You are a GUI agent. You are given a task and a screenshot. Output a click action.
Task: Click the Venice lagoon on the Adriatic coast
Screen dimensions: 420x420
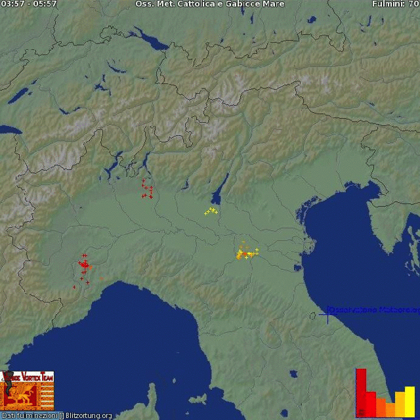tap(303, 215)
